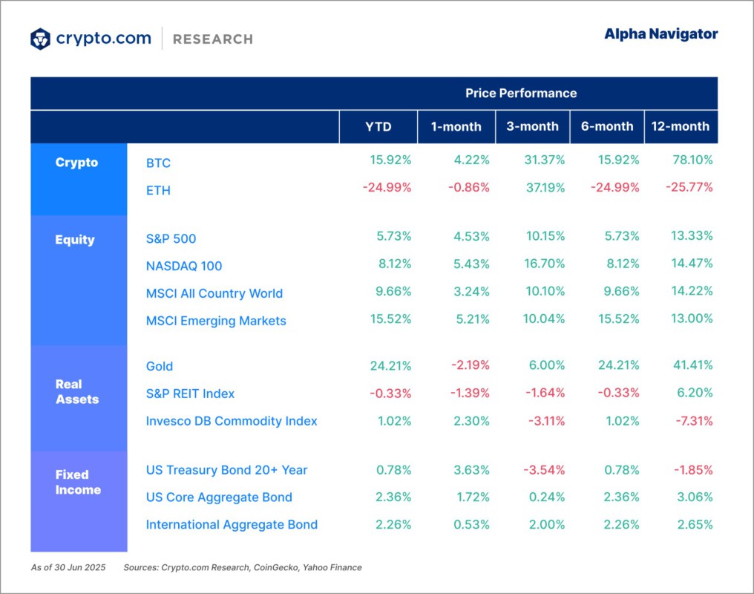
Task: Click the ETH row label
Action: pyautogui.click(x=158, y=191)
